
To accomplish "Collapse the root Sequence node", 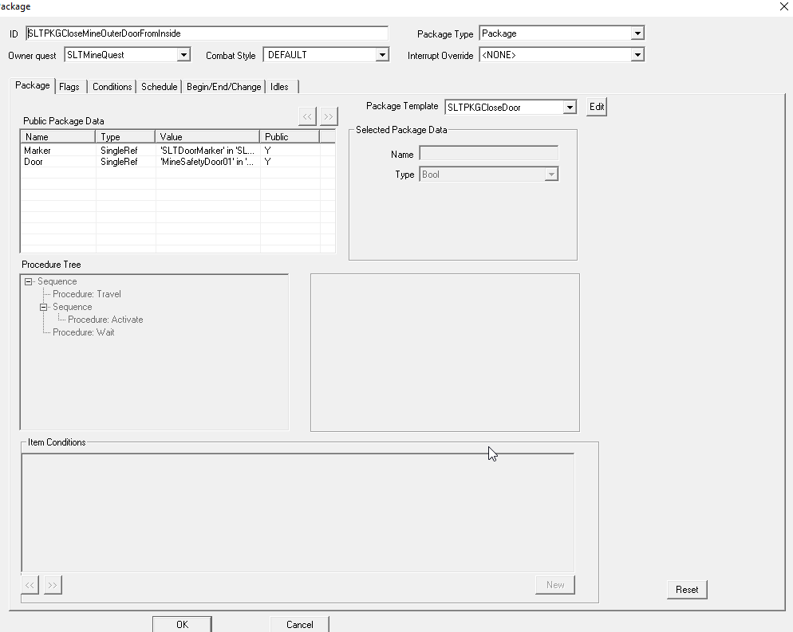I will 29,281.
